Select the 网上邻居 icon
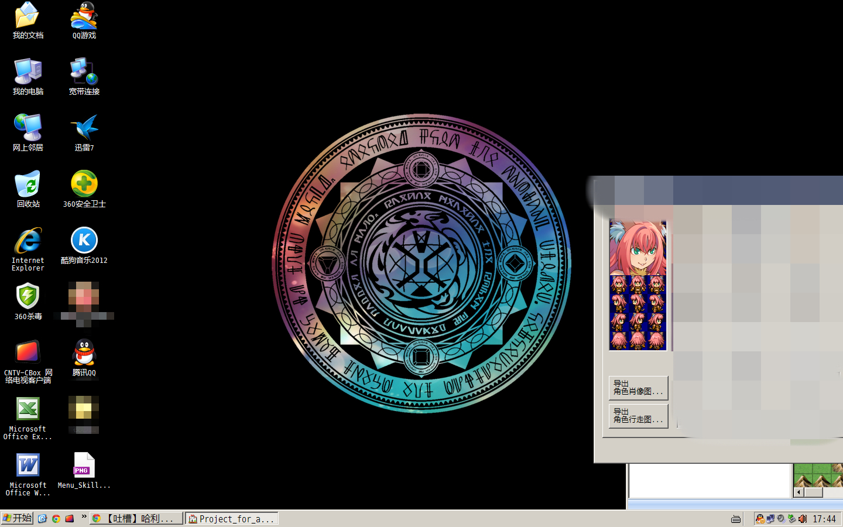The height and width of the screenshot is (527, 843). tap(28, 133)
